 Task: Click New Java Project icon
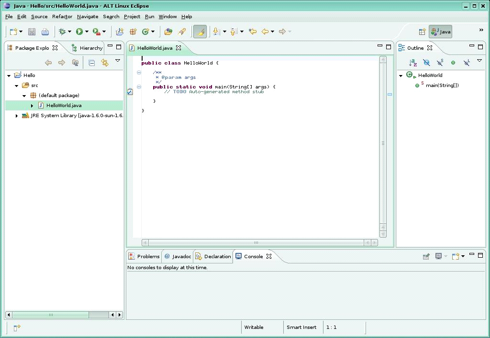click(x=119, y=32)
